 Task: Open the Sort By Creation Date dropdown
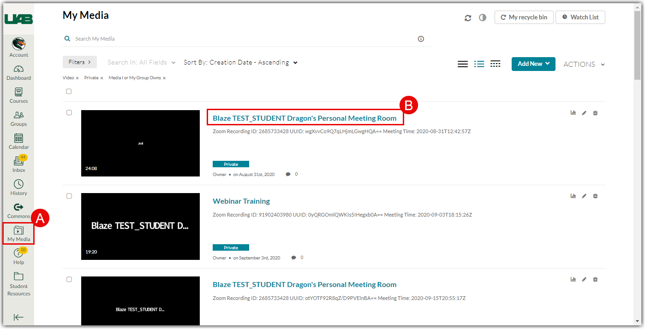pyautogui.click(x=240, y=63)
